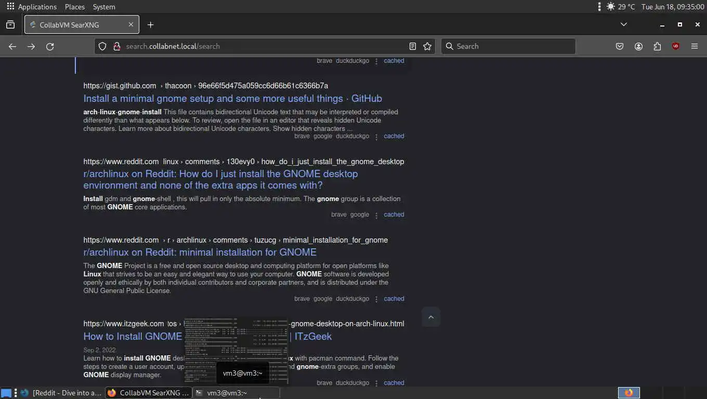Switch to CollabVM SearXNG taskbar window
This screenshot has height=399, width=707.
coord(149,393)
